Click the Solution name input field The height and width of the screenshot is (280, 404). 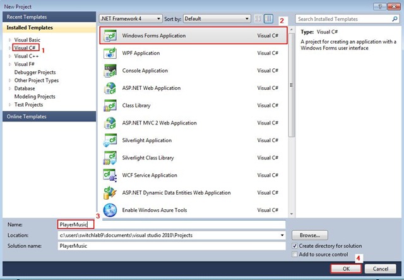(x=172, y=246)
